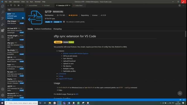Screen dimensions: 187x105
Task: Open the Extensions views and more actions menu
Action: (x=22, y=6)
